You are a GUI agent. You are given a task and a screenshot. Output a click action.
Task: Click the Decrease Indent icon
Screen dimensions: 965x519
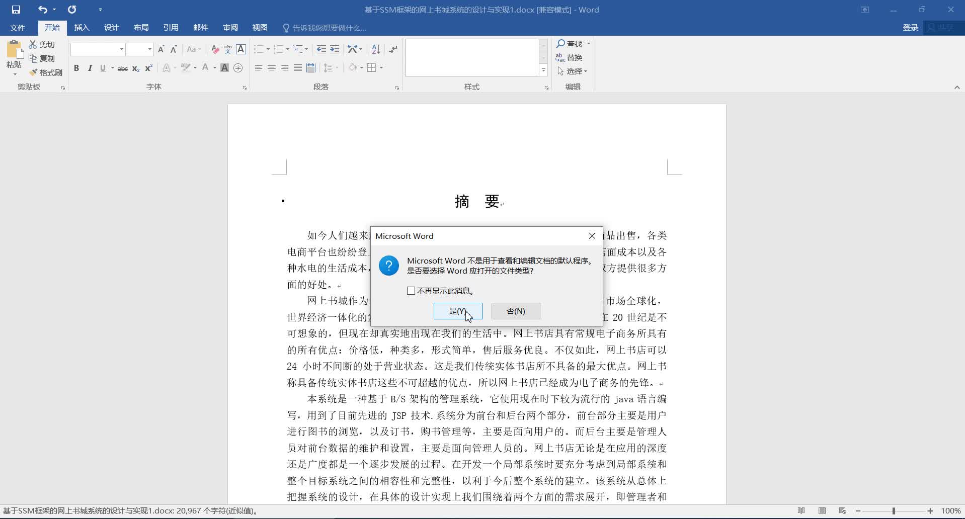[321, 49]
